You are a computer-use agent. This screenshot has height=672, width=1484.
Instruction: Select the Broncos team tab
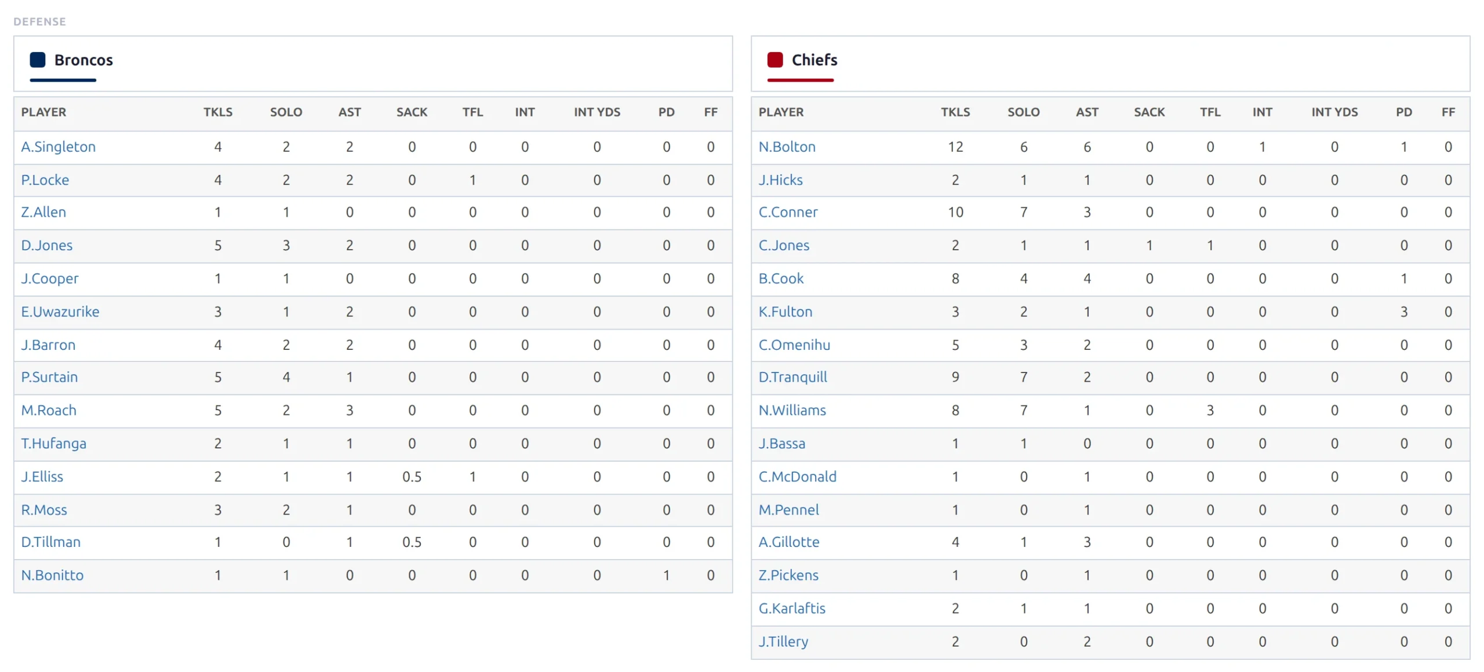72,64
